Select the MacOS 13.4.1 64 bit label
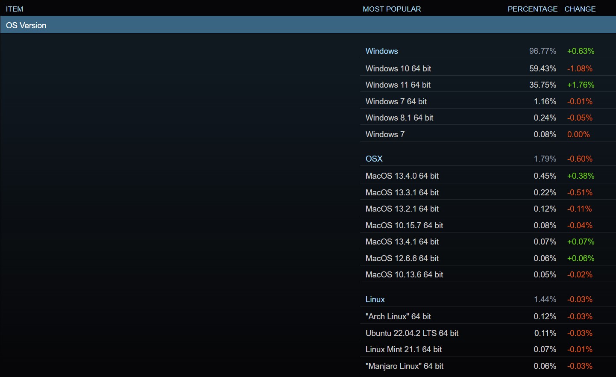This screenshot has width=616, height=377. (402, 242)
